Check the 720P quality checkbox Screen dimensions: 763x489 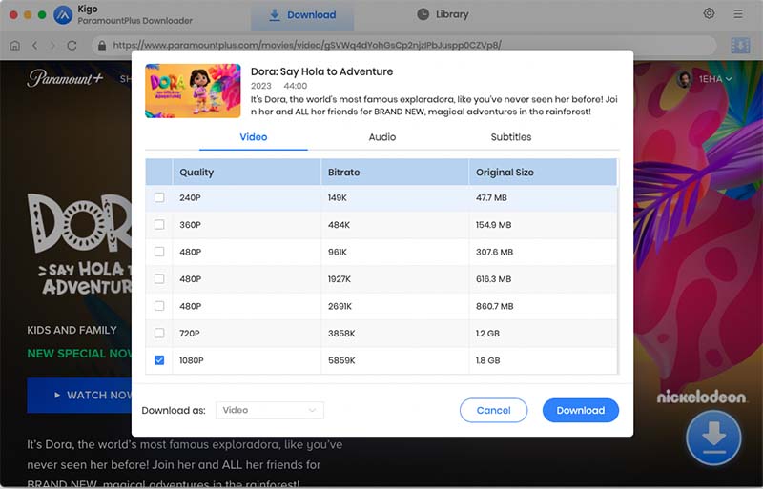[x=159, y=334]
